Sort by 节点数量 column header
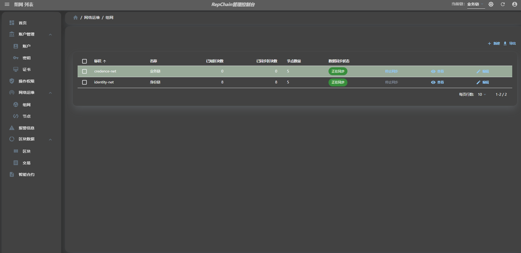 294,61
